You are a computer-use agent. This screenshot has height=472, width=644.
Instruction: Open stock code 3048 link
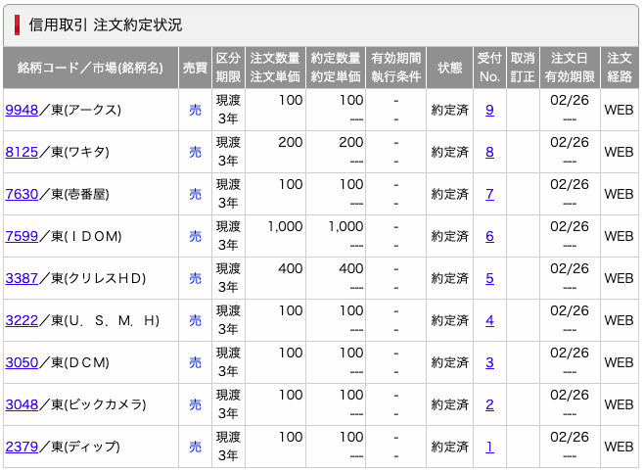point(22,404)
